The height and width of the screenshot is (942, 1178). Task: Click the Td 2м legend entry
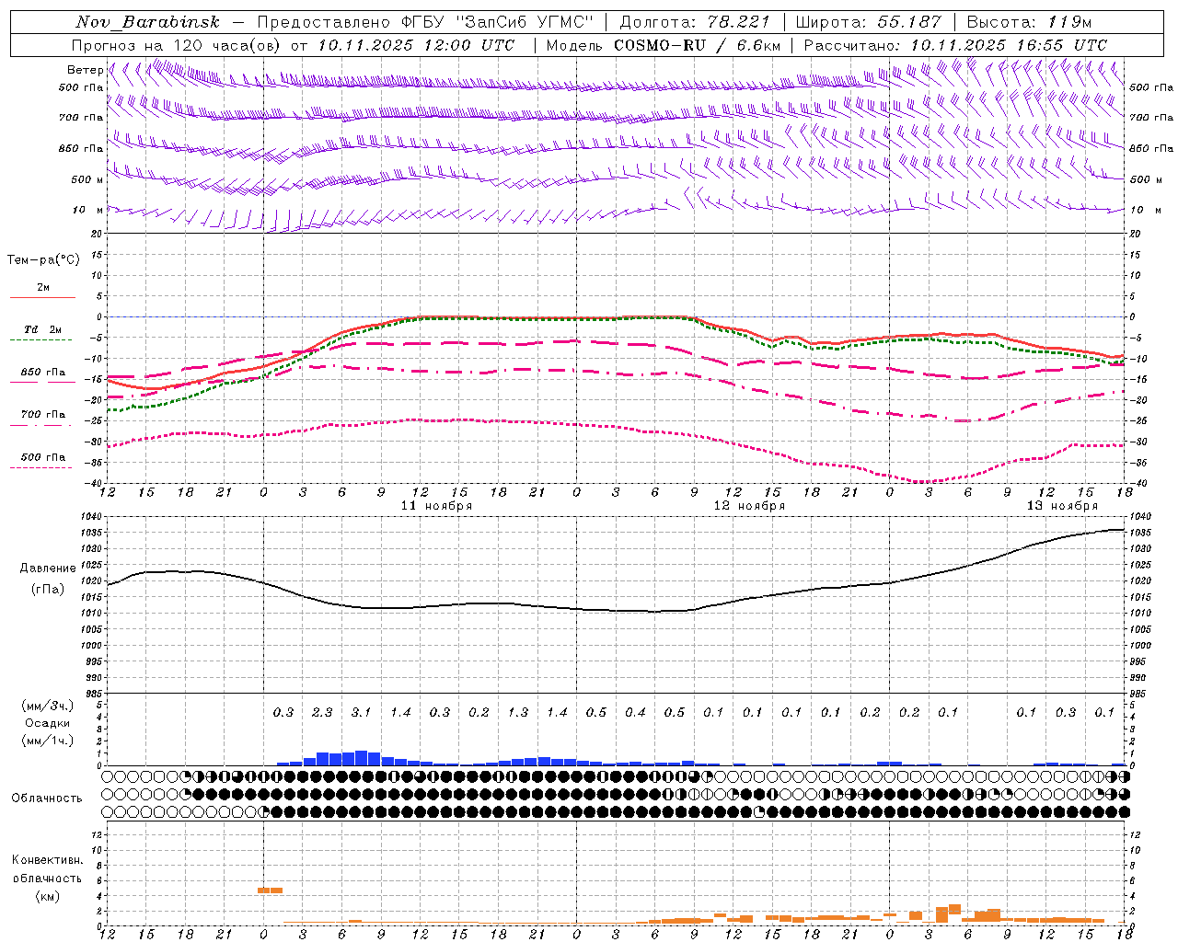(43, 329)
